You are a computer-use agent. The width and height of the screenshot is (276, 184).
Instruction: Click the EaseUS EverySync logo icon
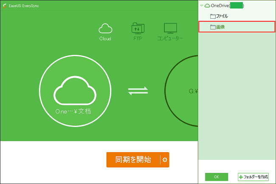coord(5,6)
